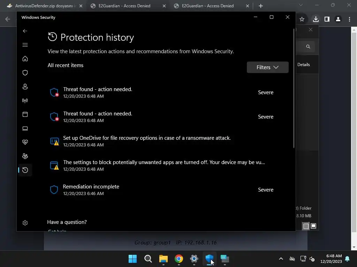
Task: Bookmark this page with the star icon
Action: (x=302, y=19)
